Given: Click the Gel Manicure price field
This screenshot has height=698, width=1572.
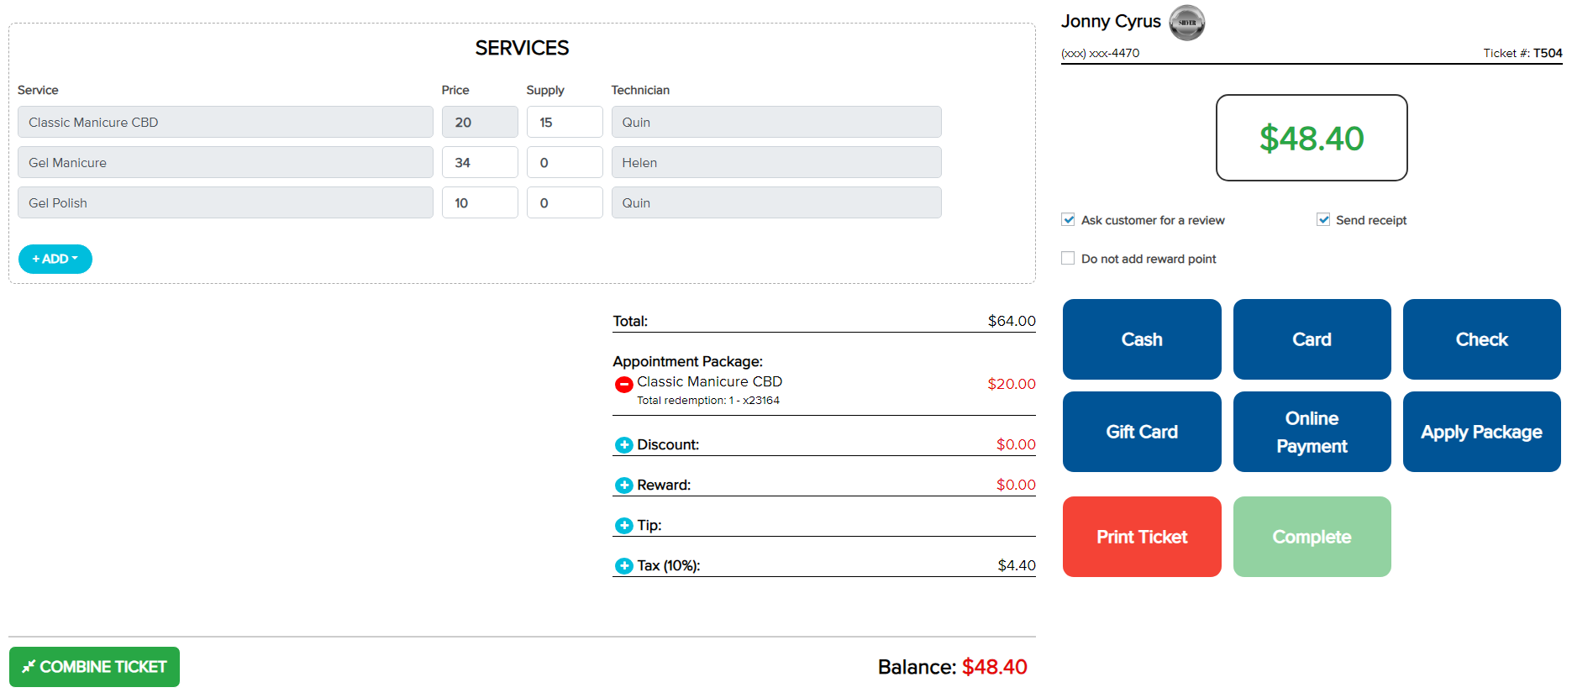Looking at the screenshot, I should point(480,162).
